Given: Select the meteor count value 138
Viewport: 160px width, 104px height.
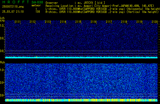Looking at the screenshot, I should (38, 12).
